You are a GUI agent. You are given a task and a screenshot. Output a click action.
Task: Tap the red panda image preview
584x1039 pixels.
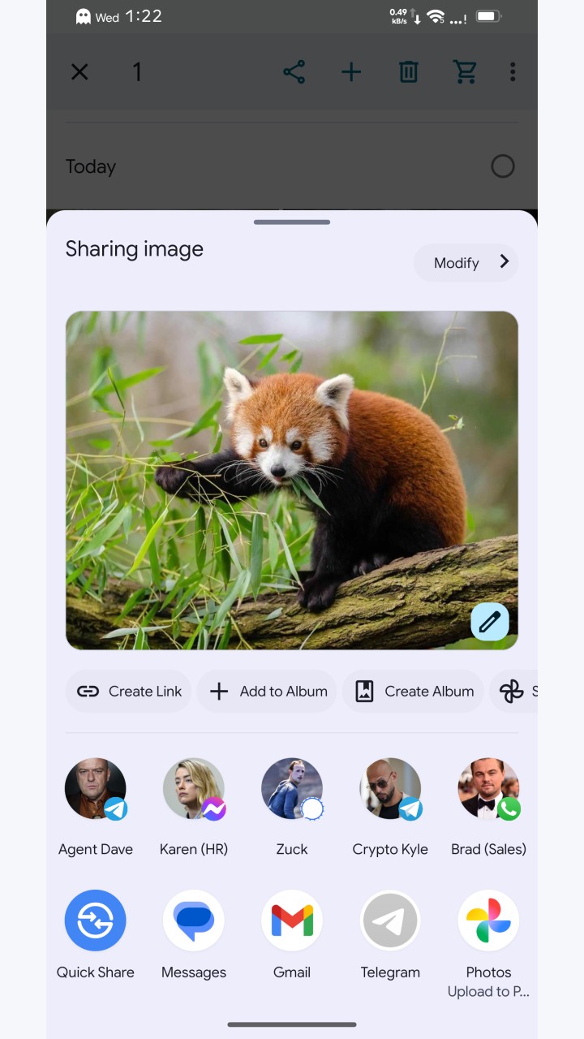(x=292, y=481)
